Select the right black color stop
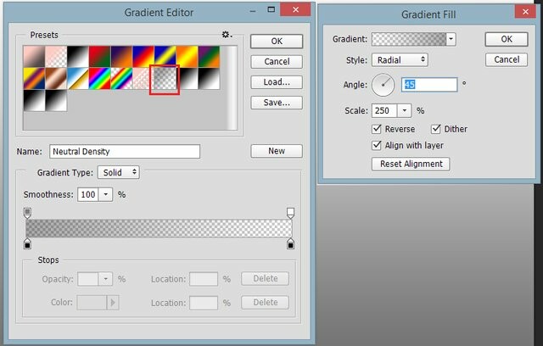The width and height of the screenshot is (543, 346). pos(290,243)
